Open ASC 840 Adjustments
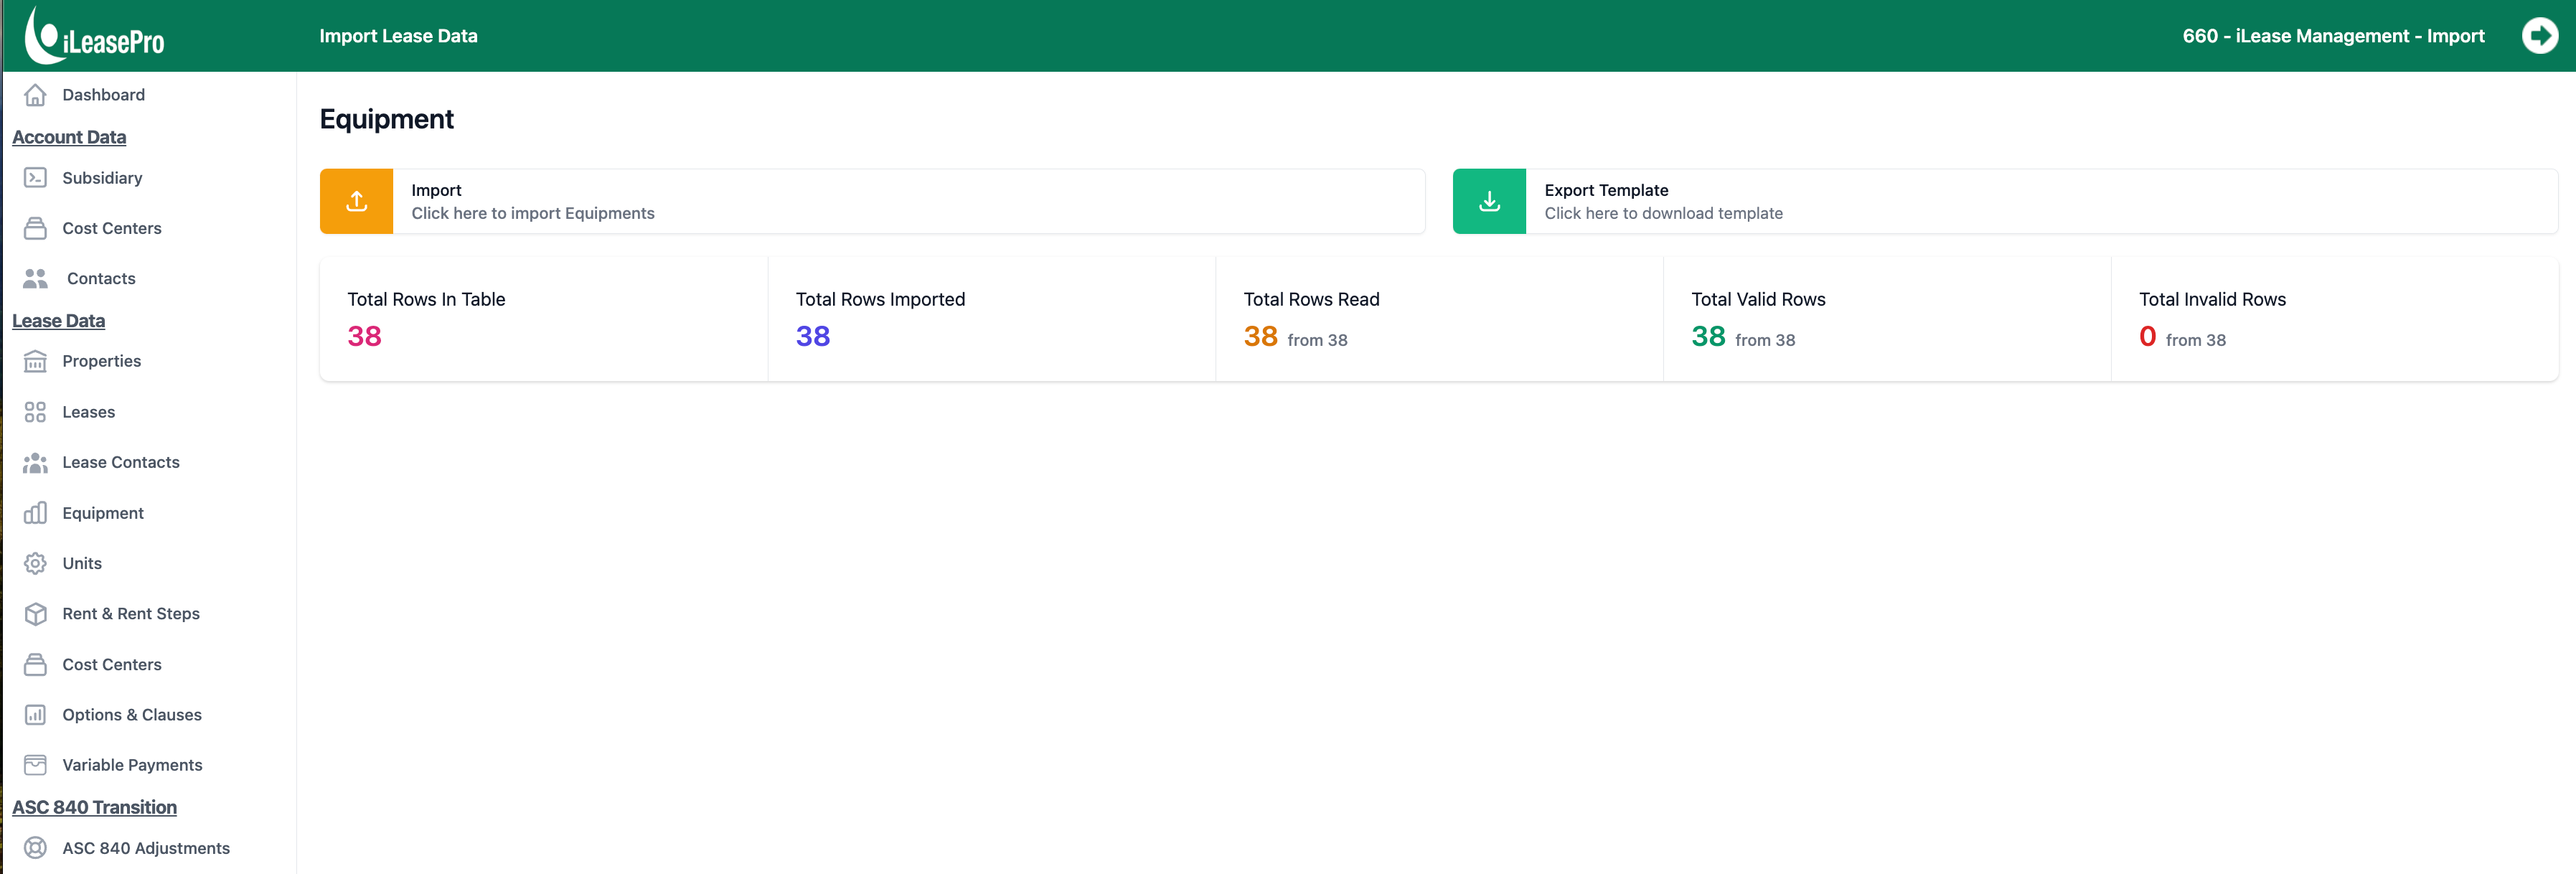 pyautogui.click(x=146, y=848)
